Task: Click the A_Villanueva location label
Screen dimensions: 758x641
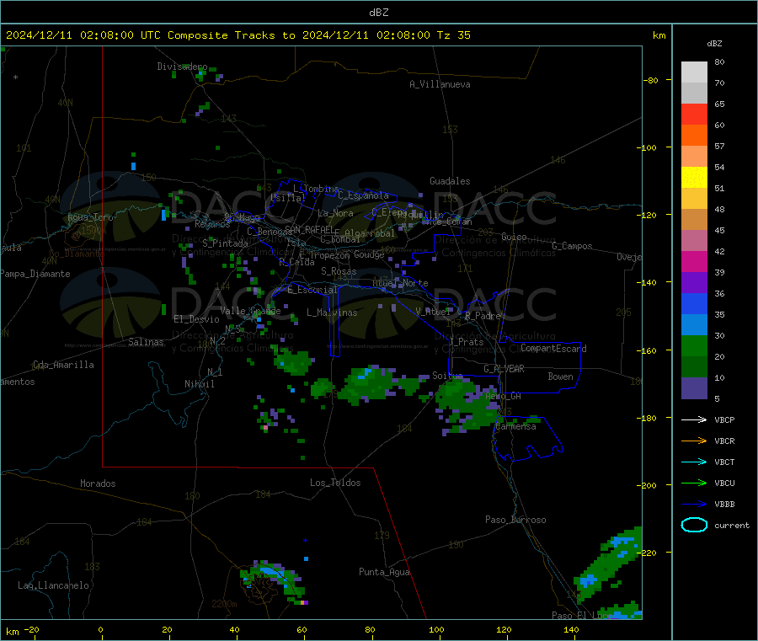Action: click(x=440, y=84)
